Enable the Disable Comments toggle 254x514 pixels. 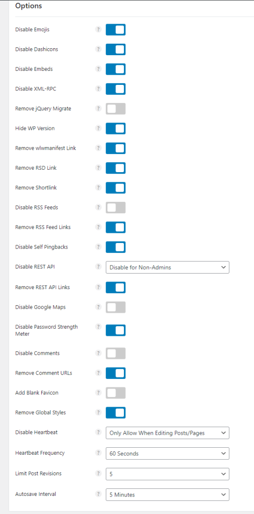tap(115, 353)
